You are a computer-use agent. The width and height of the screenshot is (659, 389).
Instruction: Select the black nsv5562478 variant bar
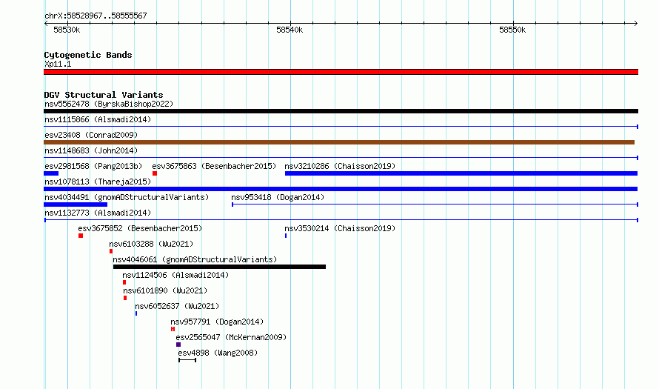(341, 111)
